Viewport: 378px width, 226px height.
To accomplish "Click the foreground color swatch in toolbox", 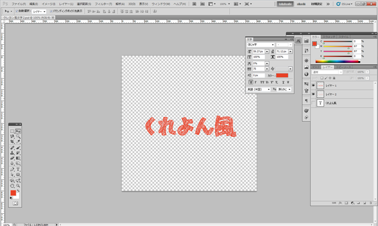I will (13, 193).
